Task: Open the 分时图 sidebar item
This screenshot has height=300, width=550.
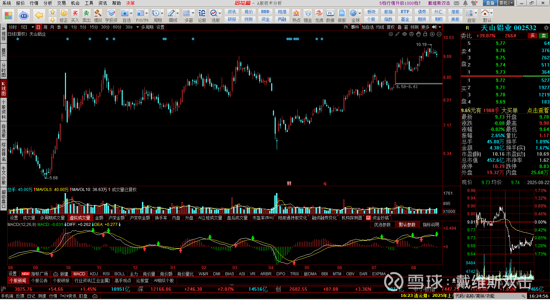Action: [3, 70]
